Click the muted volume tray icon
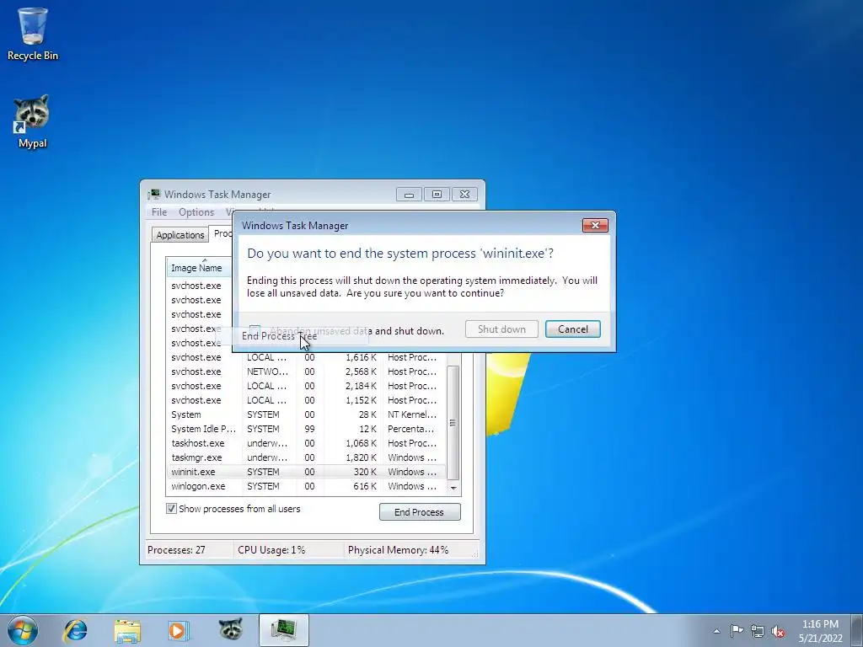The image size is (863, 647). [778, 631]
